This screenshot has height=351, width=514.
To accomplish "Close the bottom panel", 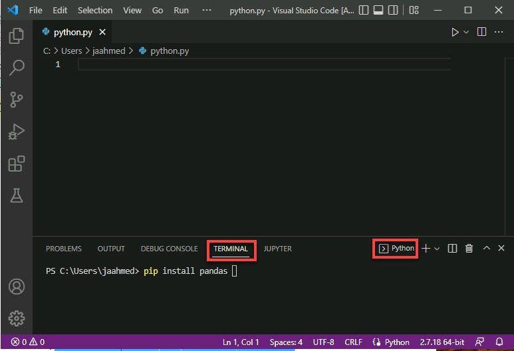I will coord(501,248).
